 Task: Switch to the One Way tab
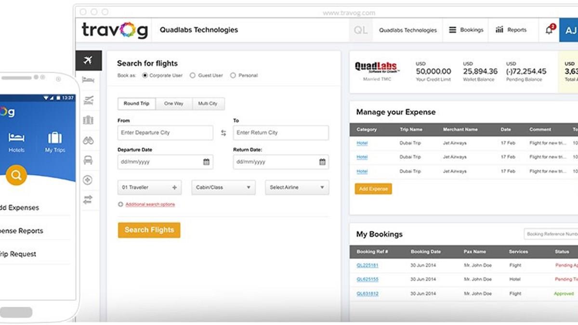point(173,104)
